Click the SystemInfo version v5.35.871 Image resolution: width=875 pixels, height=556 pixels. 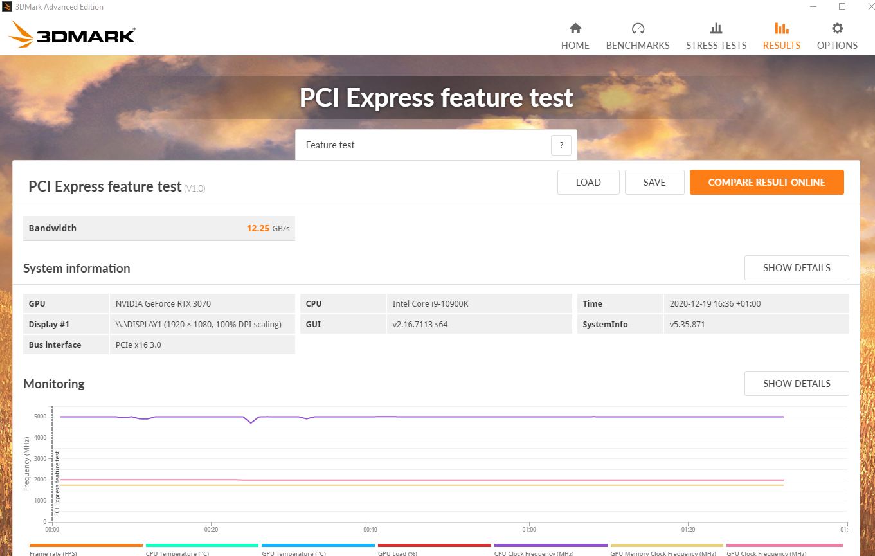[x=687, y=325]
